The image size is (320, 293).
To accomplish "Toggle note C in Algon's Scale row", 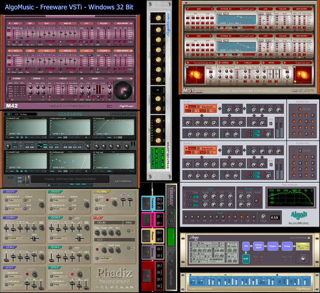I will pos(186,216).
